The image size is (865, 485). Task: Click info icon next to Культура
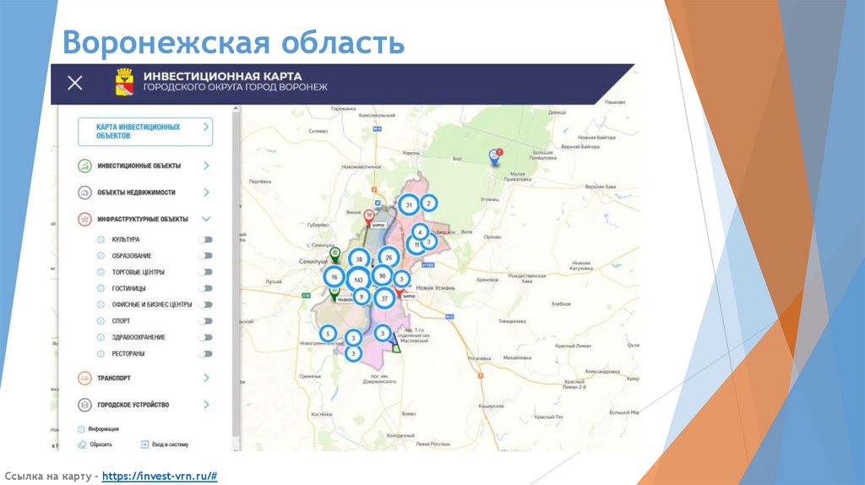tap(101, 239)
